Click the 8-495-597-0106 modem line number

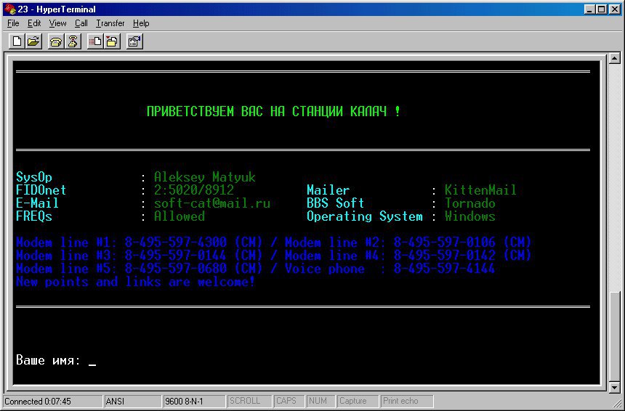pyautogui.click(x=445, y=243)
